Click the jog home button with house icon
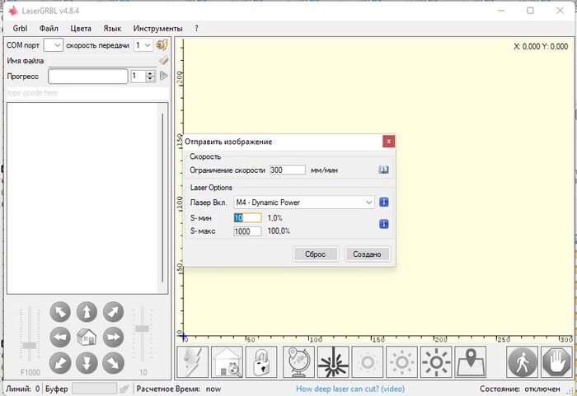This screenshot has width=577, height=396. (86, 337)
